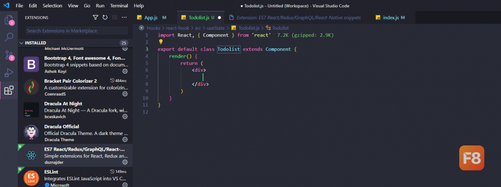501x187 pixels.
Task: Click the ESLint extension logo
Action: pyautogui.click(x=31, y=178)
